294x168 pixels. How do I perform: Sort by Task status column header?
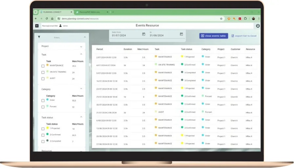pyautogui.click(x=187, y=49)
